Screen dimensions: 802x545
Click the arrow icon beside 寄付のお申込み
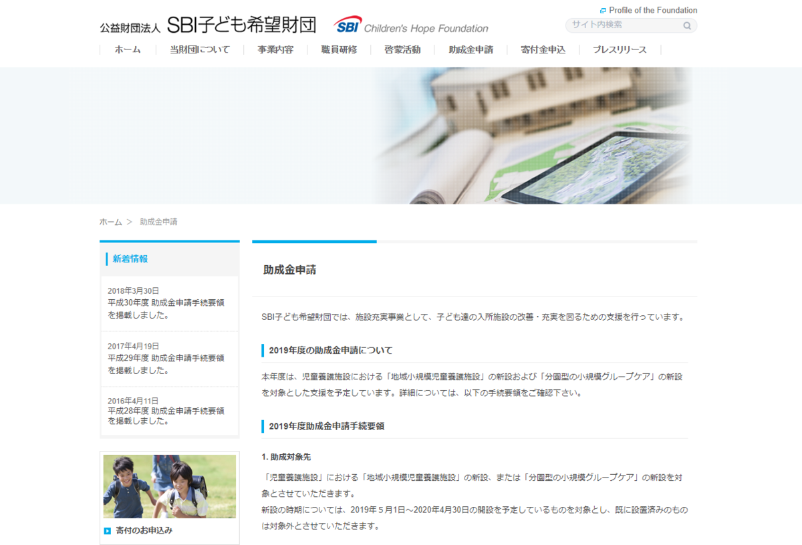[107, 531]
